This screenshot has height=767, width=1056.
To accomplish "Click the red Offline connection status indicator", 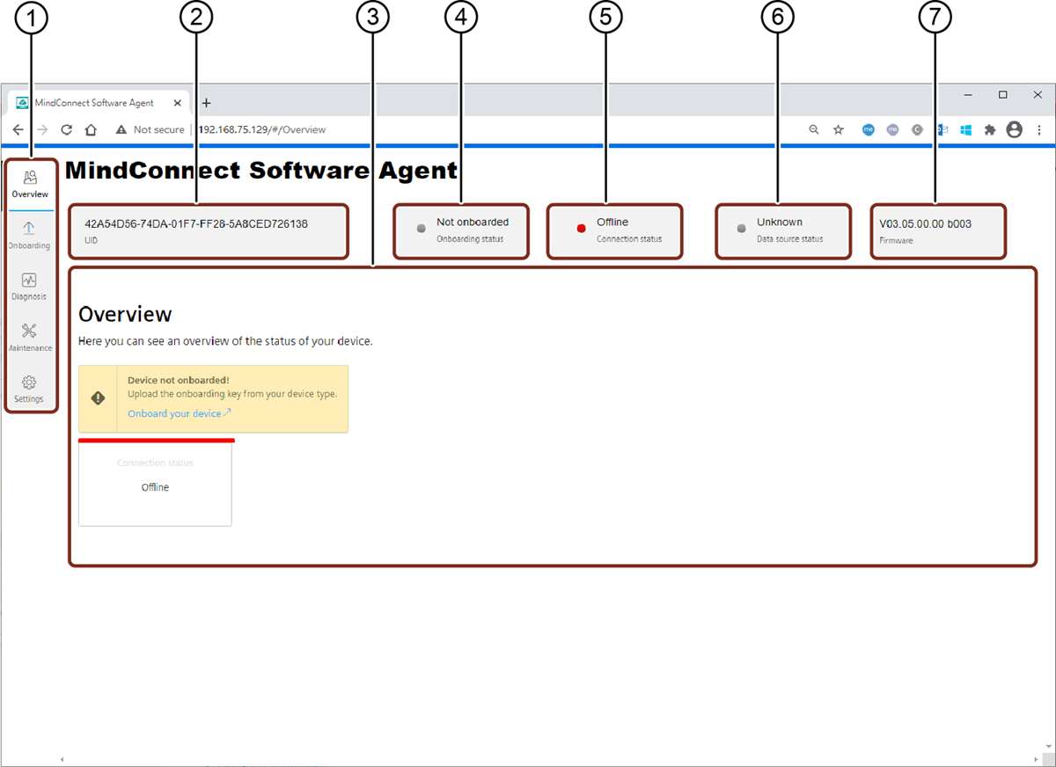I will click(581, 228).
